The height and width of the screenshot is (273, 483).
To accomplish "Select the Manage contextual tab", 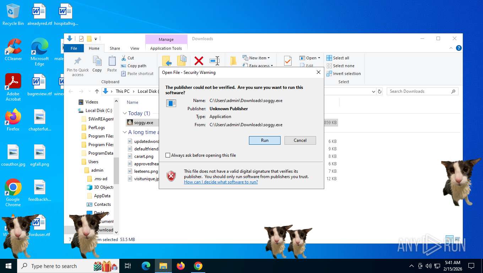I will click(x=166, y=39).
